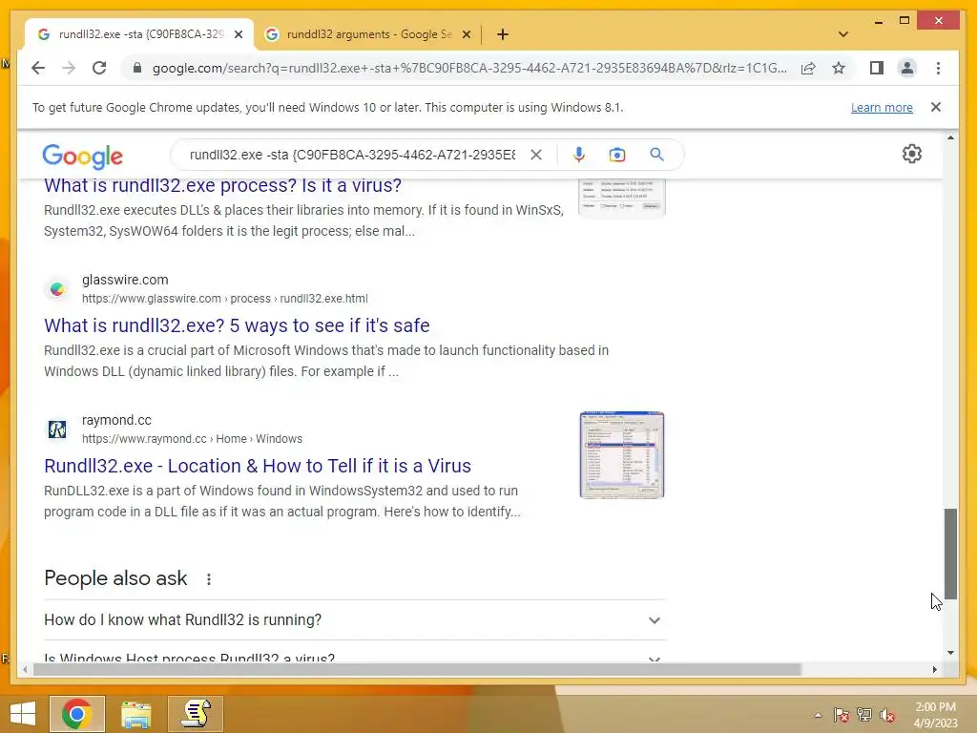The image size is (977, 733).
Task: Open the network status tray icon
Action: click(x=864, y=715)
